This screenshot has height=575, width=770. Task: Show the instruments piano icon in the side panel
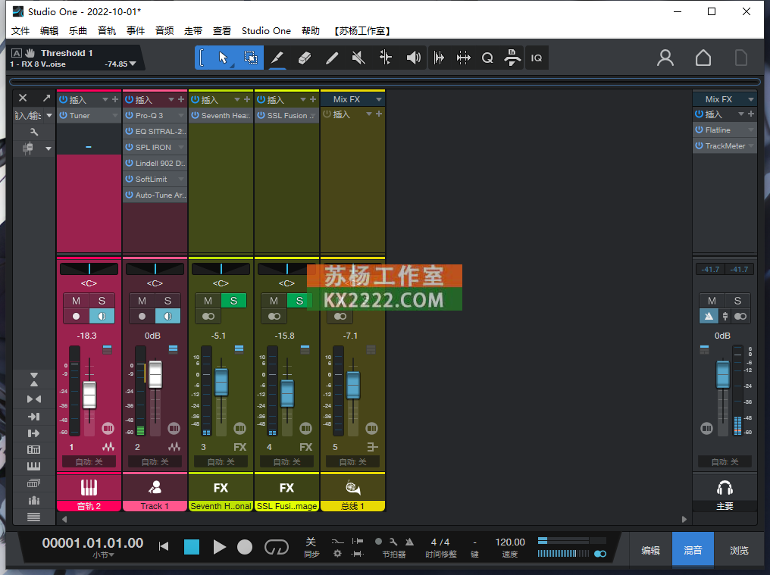coord(33,466)
